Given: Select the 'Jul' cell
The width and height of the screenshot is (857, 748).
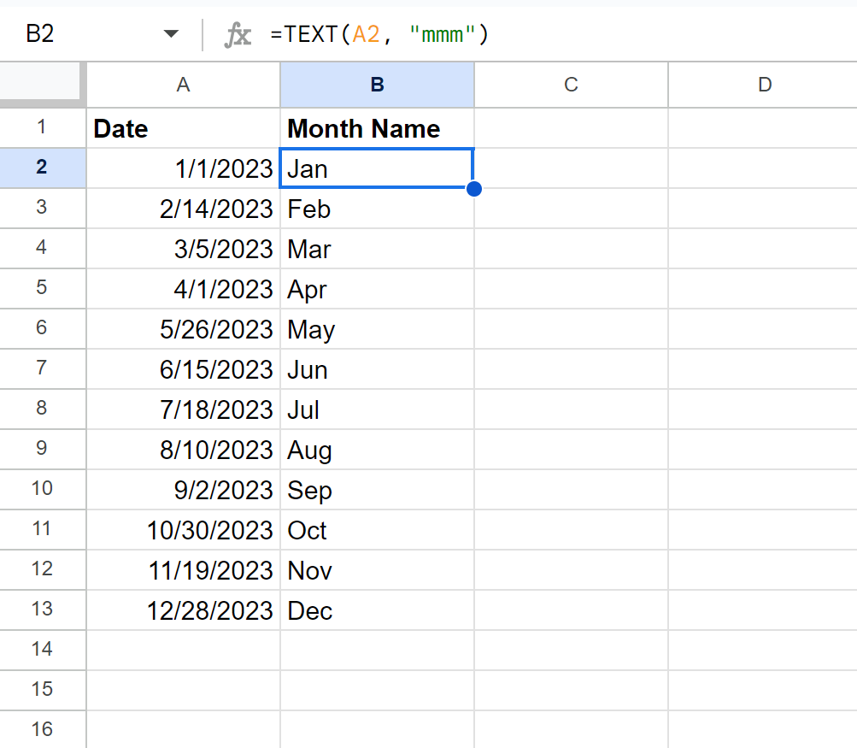Looking at the screenshot, I should coord(377,409).
